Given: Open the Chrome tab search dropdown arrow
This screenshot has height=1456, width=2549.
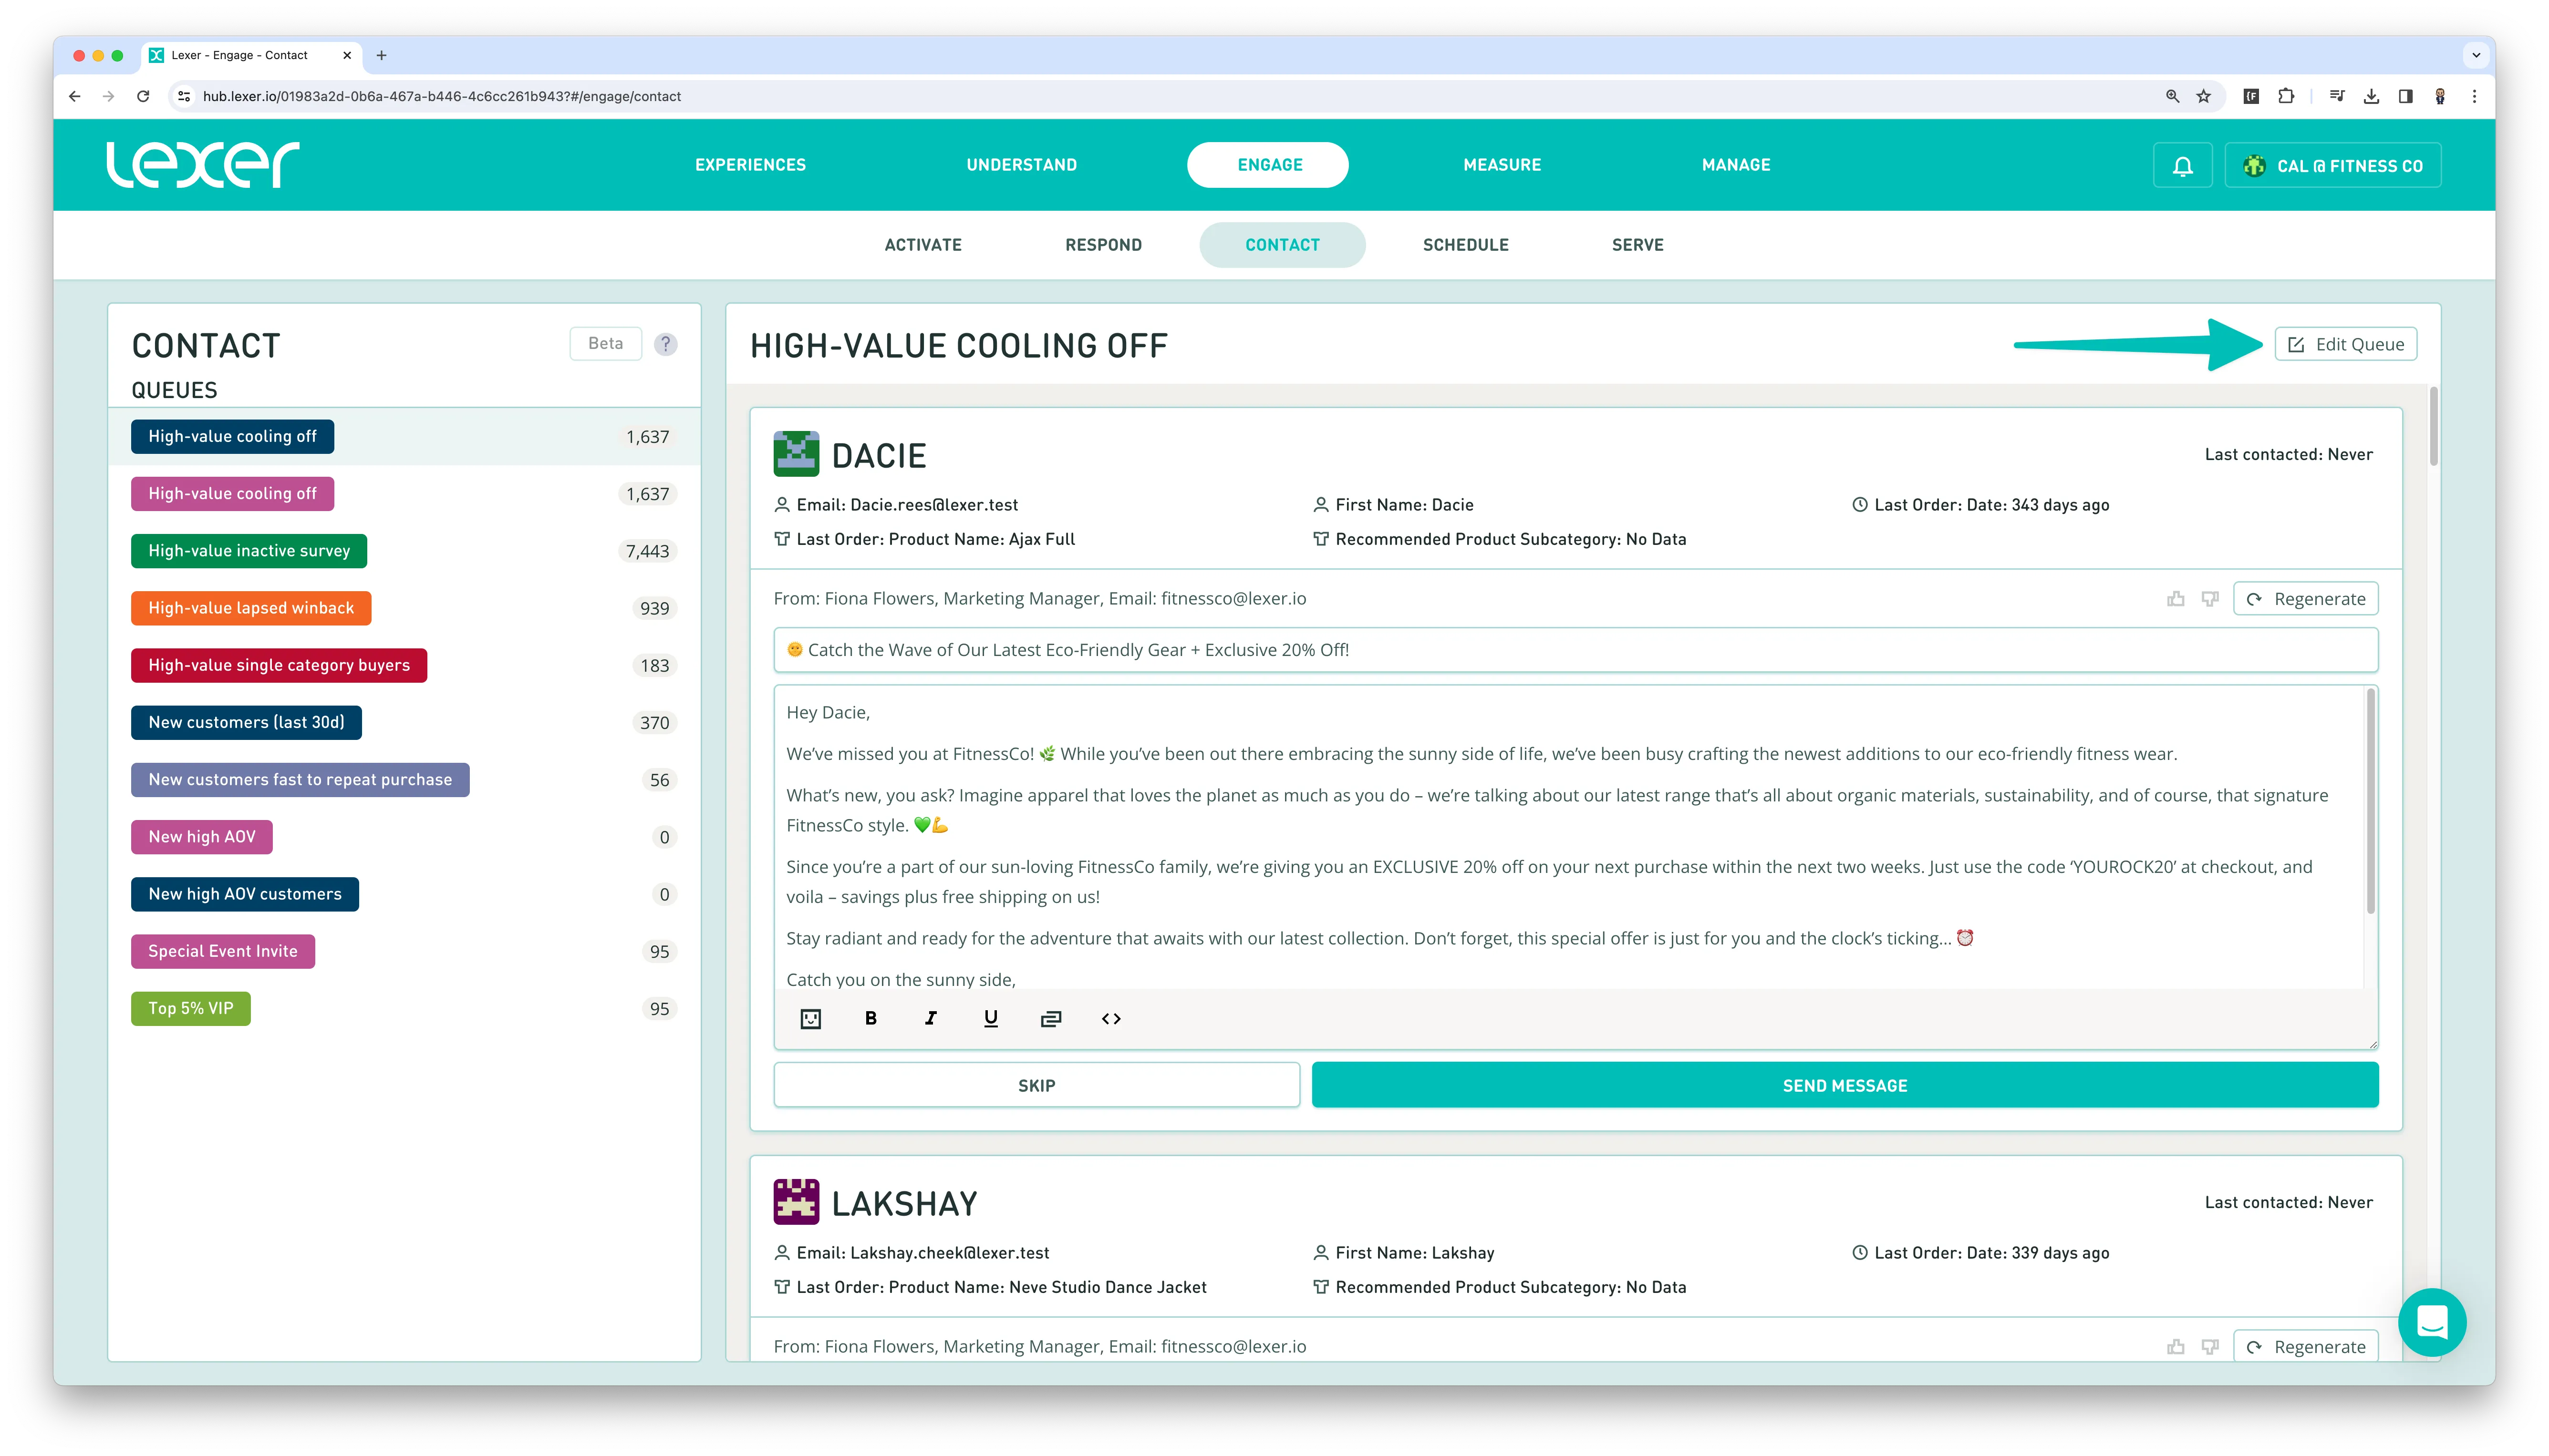Looking at the screenshot, I should point(2476,55).
